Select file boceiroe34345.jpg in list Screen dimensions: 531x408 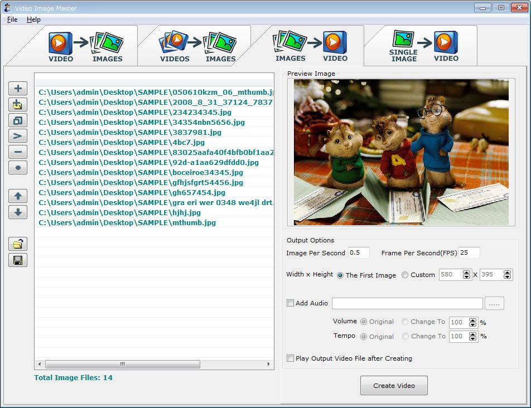coord(155,173)
